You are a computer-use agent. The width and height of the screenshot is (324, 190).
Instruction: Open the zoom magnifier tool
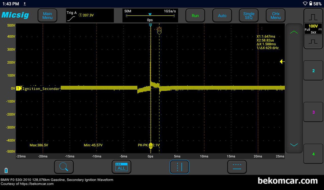64,167
